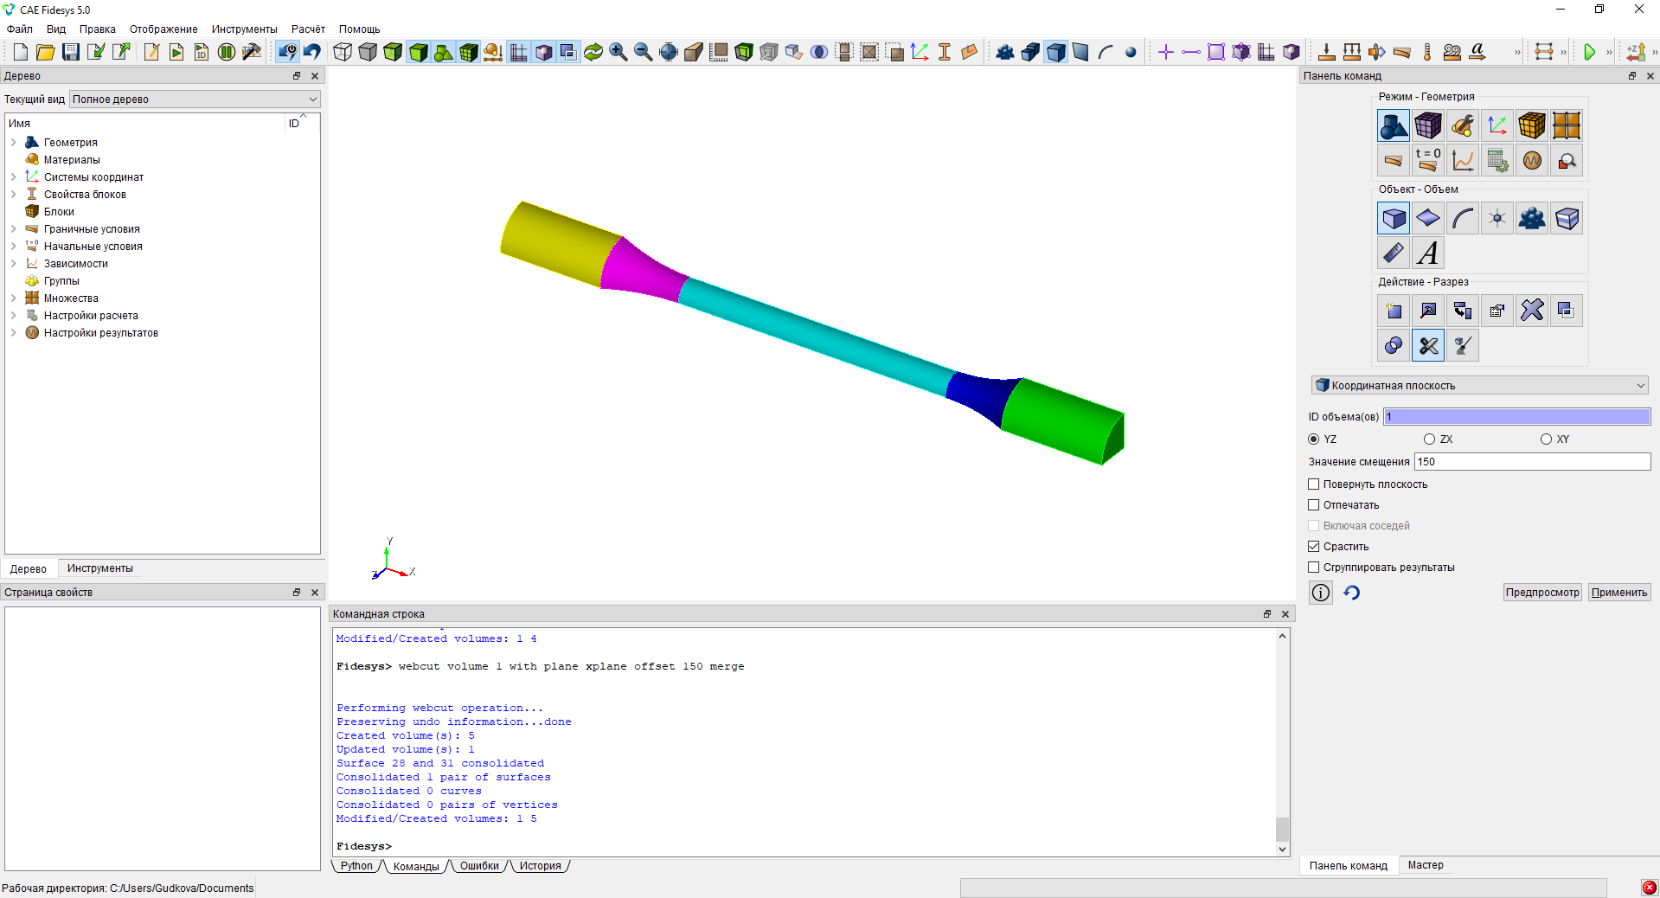Click the New file toolbar icon
Viewport: 1660px width, 898px height.
pos(21,52)
